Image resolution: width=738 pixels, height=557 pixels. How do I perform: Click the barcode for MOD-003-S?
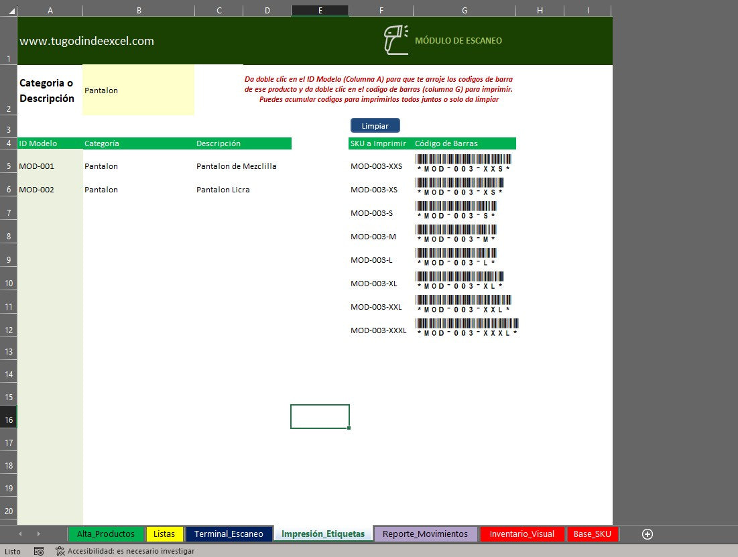(456, 210)
